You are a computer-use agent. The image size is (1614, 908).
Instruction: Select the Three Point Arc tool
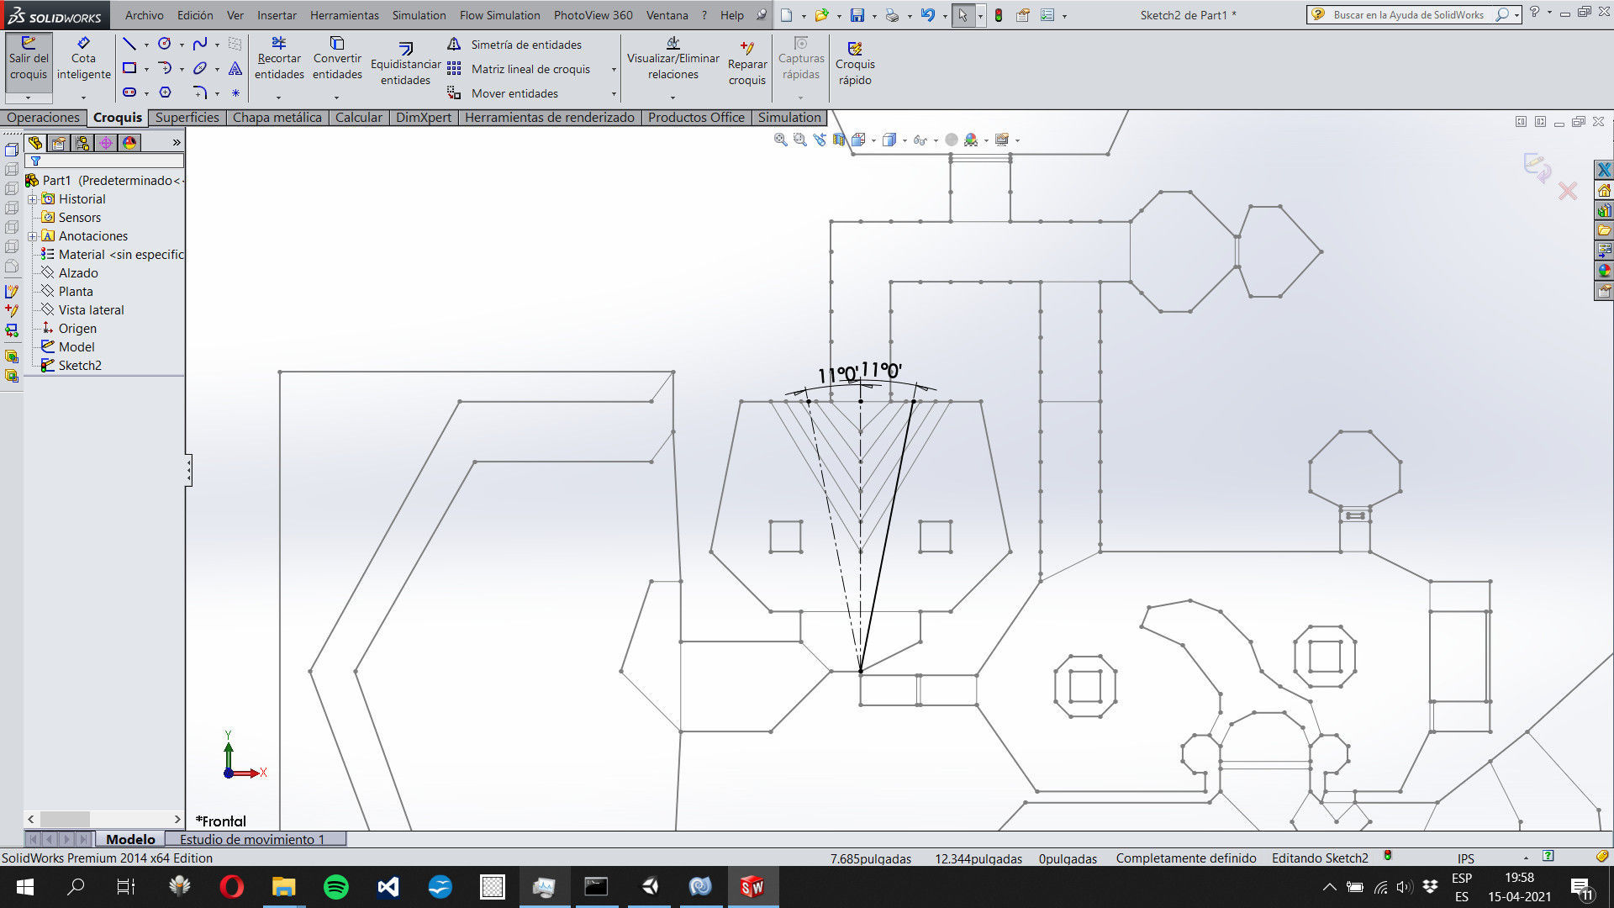[x=165, y=68]
